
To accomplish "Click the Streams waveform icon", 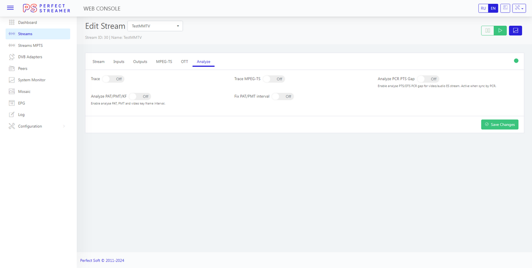I will [12, 34].
